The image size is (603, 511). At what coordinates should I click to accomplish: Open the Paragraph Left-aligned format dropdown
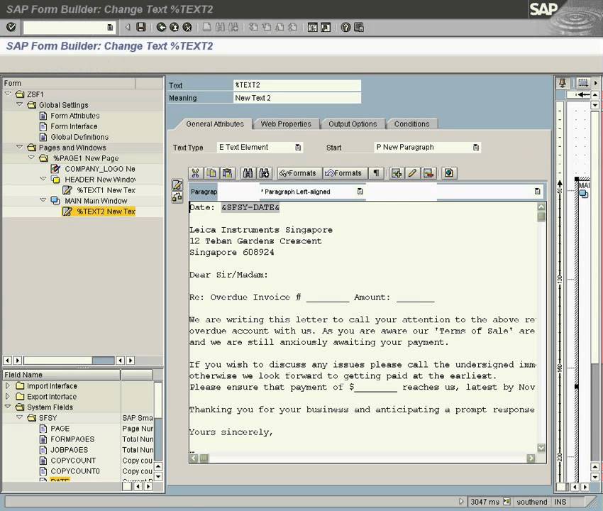pyautogui.click(x=360, y=192)
